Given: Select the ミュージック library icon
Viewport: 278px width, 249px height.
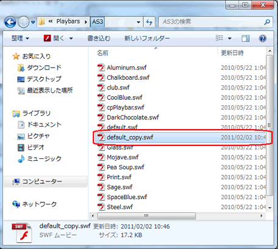Looking at the screenshot, I should pyautogui.click(x=21, y=159).
